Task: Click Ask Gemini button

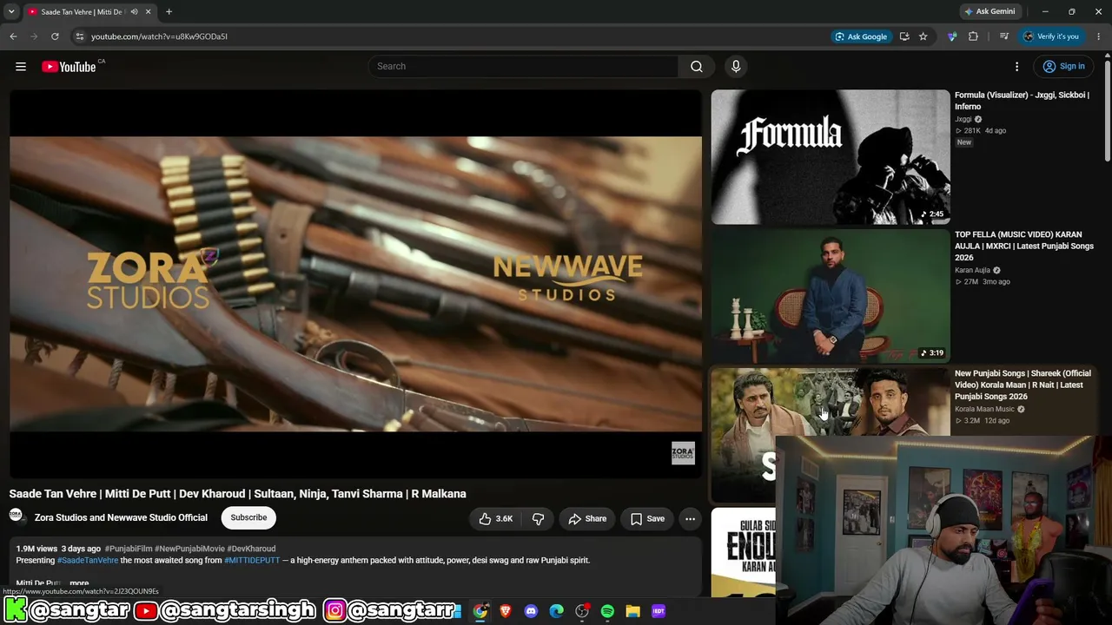Action: [990, 11]
